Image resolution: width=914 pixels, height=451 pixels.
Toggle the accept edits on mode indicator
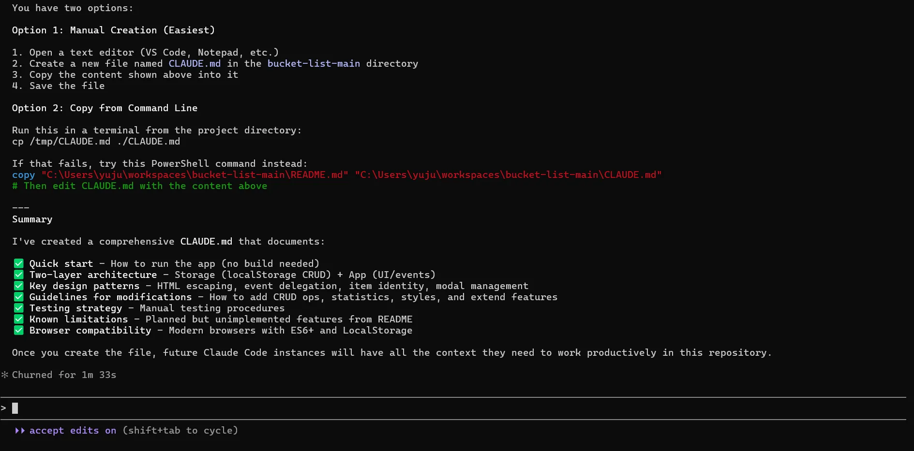[73, 430]
